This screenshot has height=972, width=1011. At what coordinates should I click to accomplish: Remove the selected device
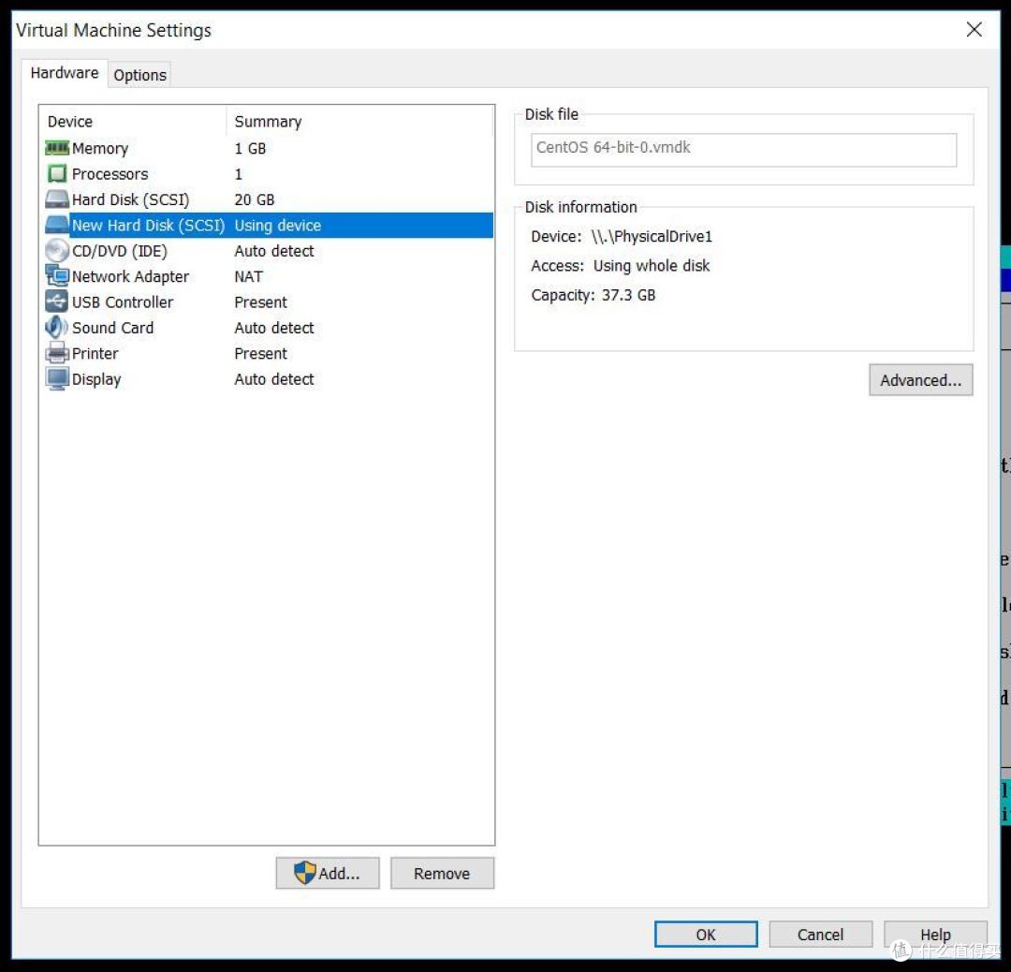pos(442,874)
